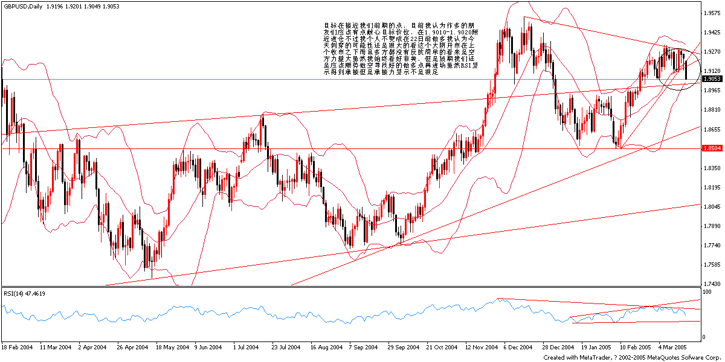
Task: Click the red 1.8504 price level tag
Action: (x=713, y=148)
